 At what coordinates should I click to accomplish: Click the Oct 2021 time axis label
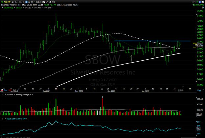pos(46,91)
